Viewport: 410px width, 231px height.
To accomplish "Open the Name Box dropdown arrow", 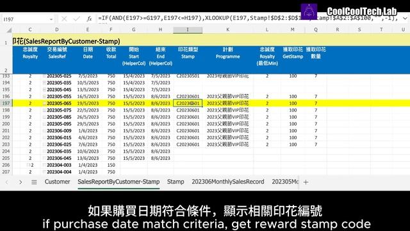I will point(51,19).
